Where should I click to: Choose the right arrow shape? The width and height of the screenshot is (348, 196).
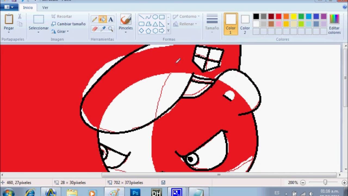click(162, 31)
